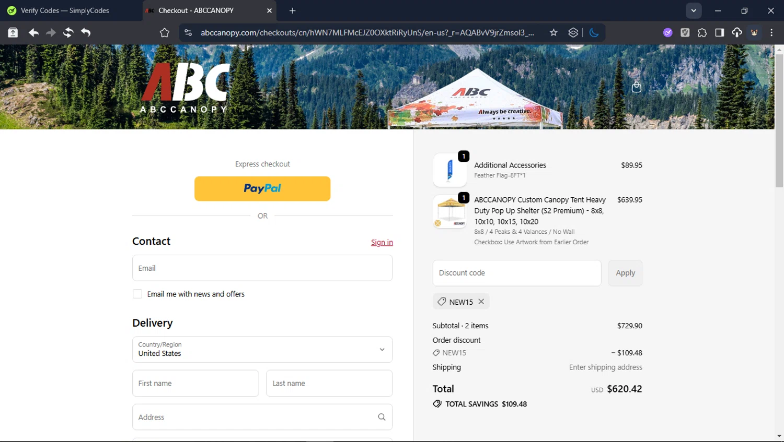Toggle the browser side panel icon

coord(719,32)
